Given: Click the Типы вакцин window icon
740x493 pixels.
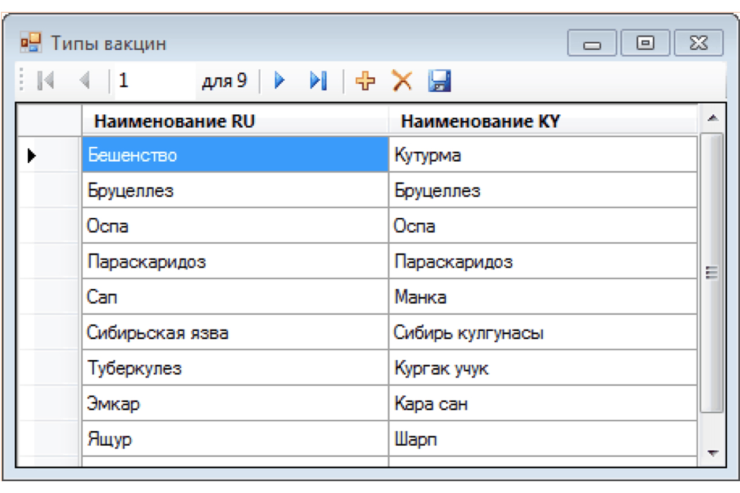Looking at the screenshot, I should (31, 43).
